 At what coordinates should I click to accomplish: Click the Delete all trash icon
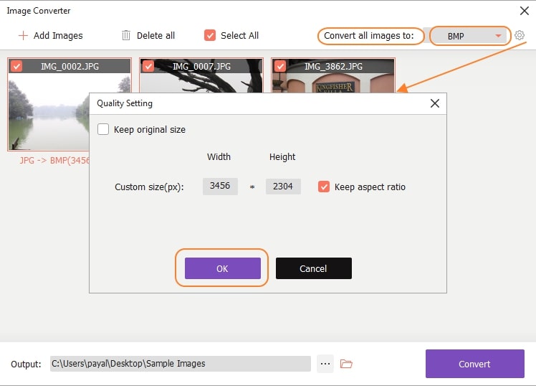(126, 35)
